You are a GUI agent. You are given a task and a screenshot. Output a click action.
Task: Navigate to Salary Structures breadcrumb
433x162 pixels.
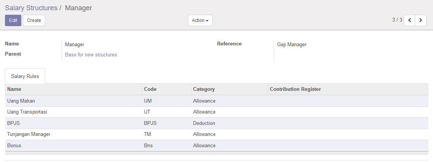31,8
